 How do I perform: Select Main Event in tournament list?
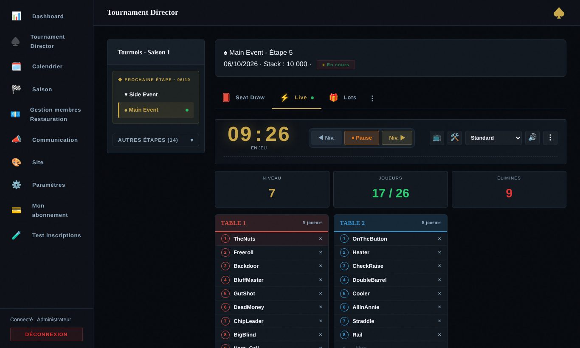pos(156,110)
